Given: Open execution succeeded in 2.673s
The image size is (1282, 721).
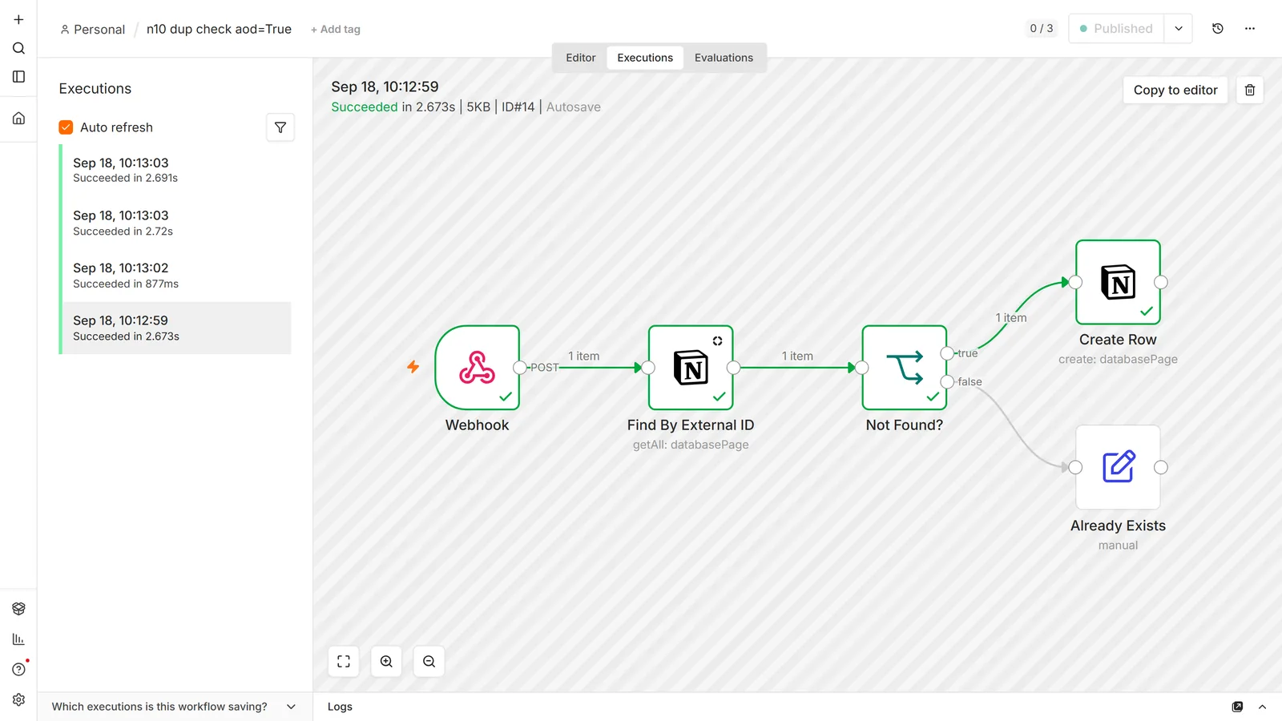Looking at the screenshot, I should pyautogui.click(x=176, y=328).
